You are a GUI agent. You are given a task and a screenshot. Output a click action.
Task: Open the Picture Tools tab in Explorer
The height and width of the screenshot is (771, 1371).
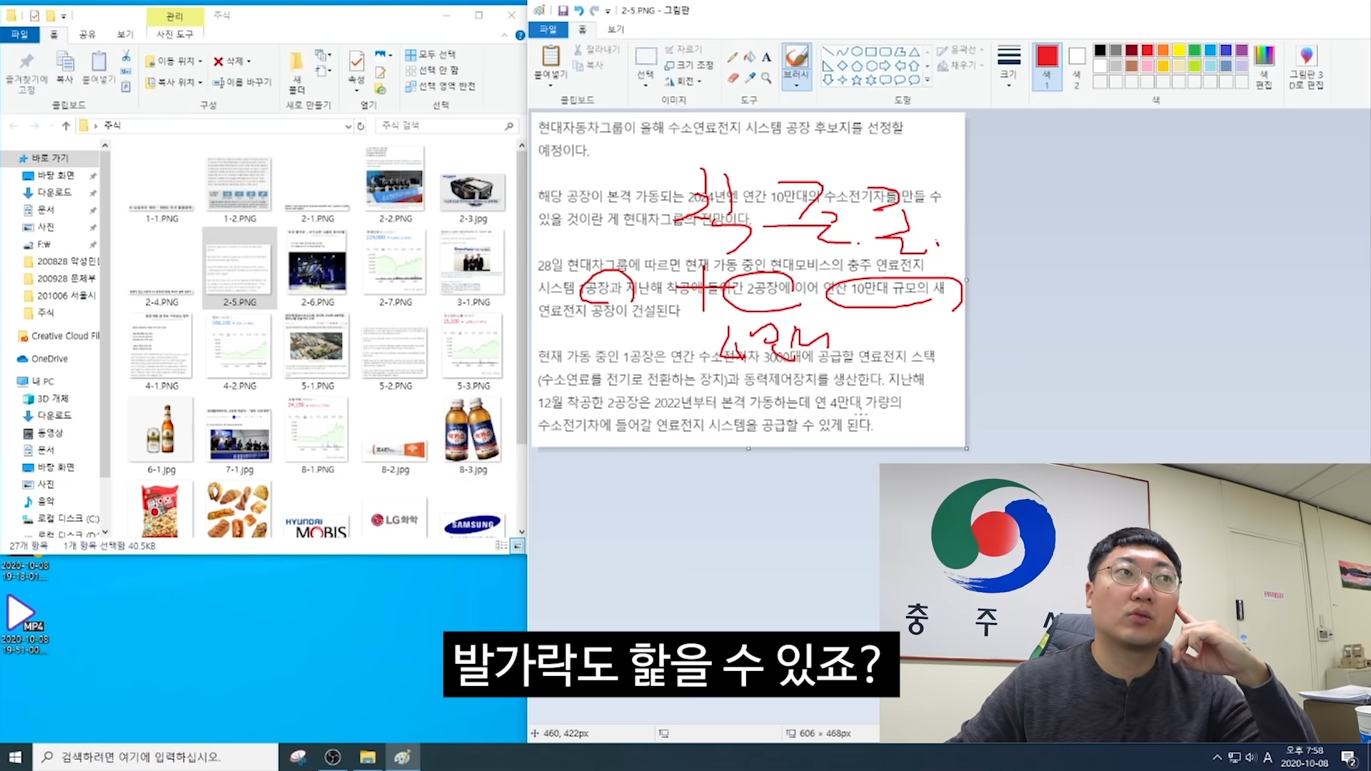coord(175,34)
